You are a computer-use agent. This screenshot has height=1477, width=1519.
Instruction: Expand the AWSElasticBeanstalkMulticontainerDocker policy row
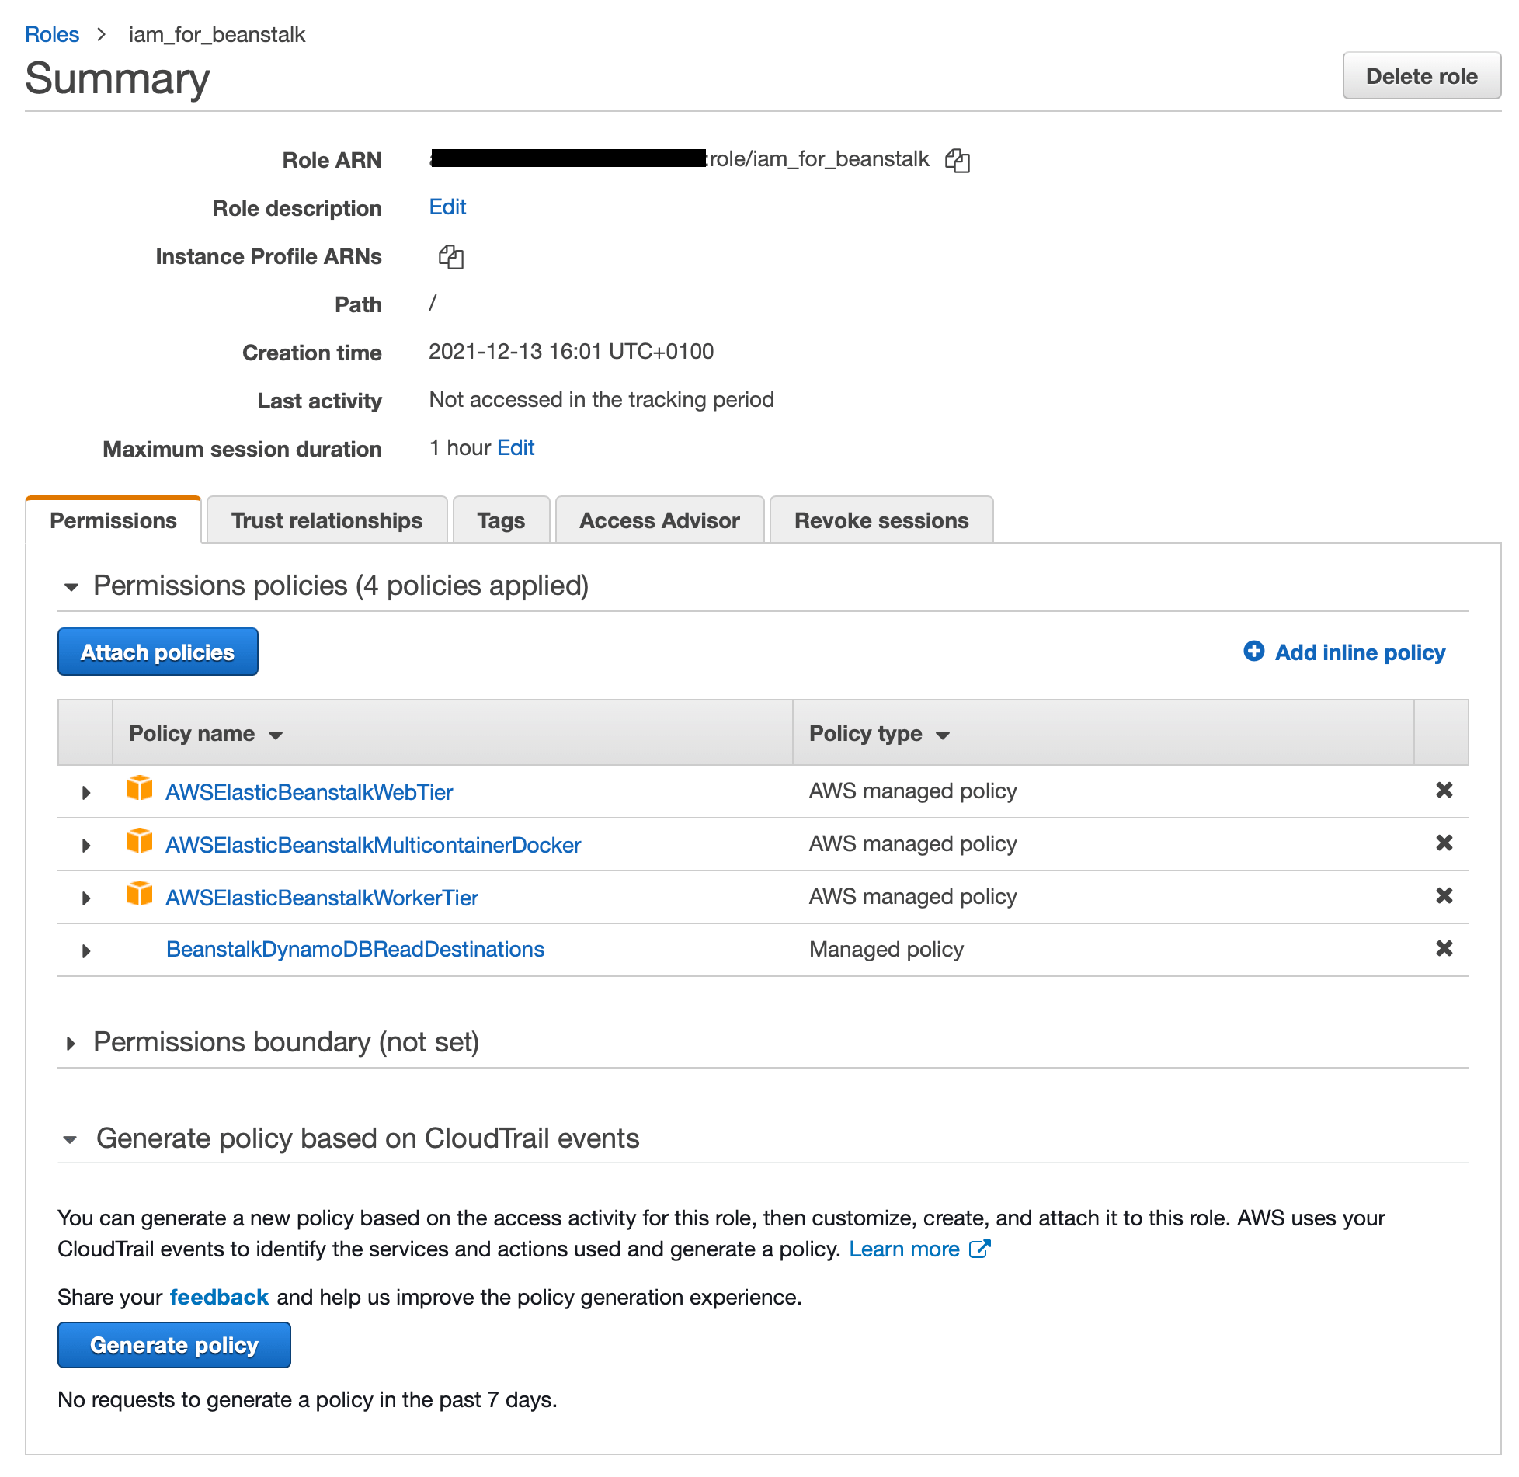click(86, 845)
